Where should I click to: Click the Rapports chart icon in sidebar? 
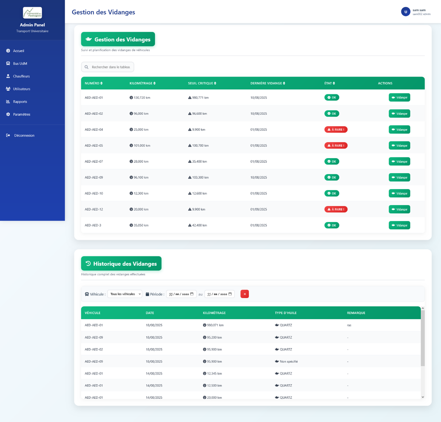(x=8, y=101)
